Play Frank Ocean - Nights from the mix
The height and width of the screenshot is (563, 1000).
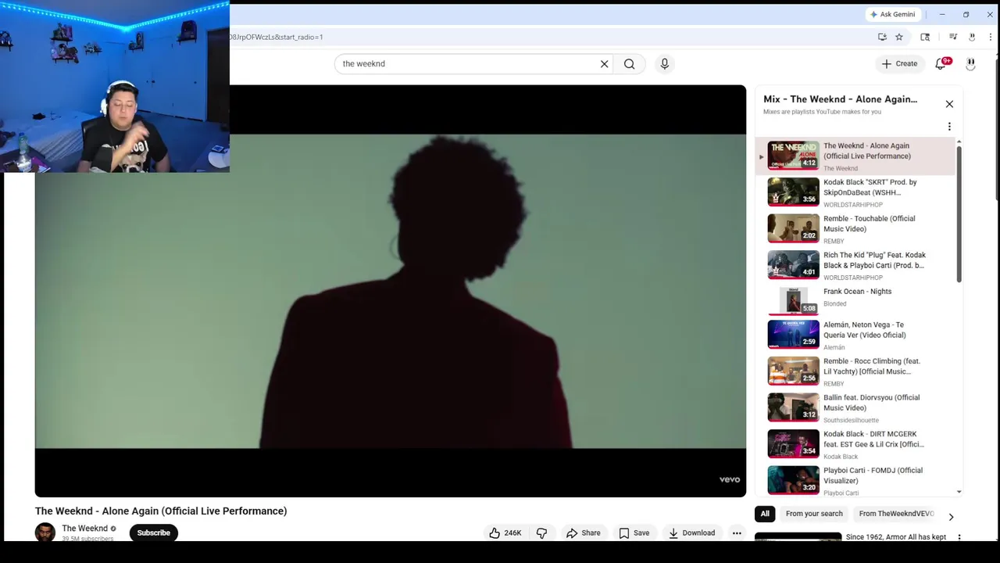(x=855, y=299)
